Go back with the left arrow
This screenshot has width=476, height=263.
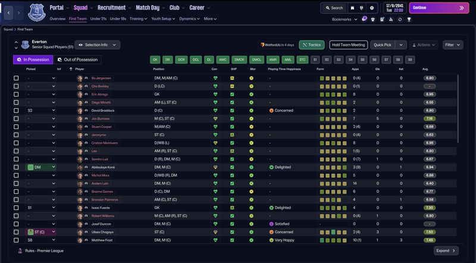tap(8, 12)
